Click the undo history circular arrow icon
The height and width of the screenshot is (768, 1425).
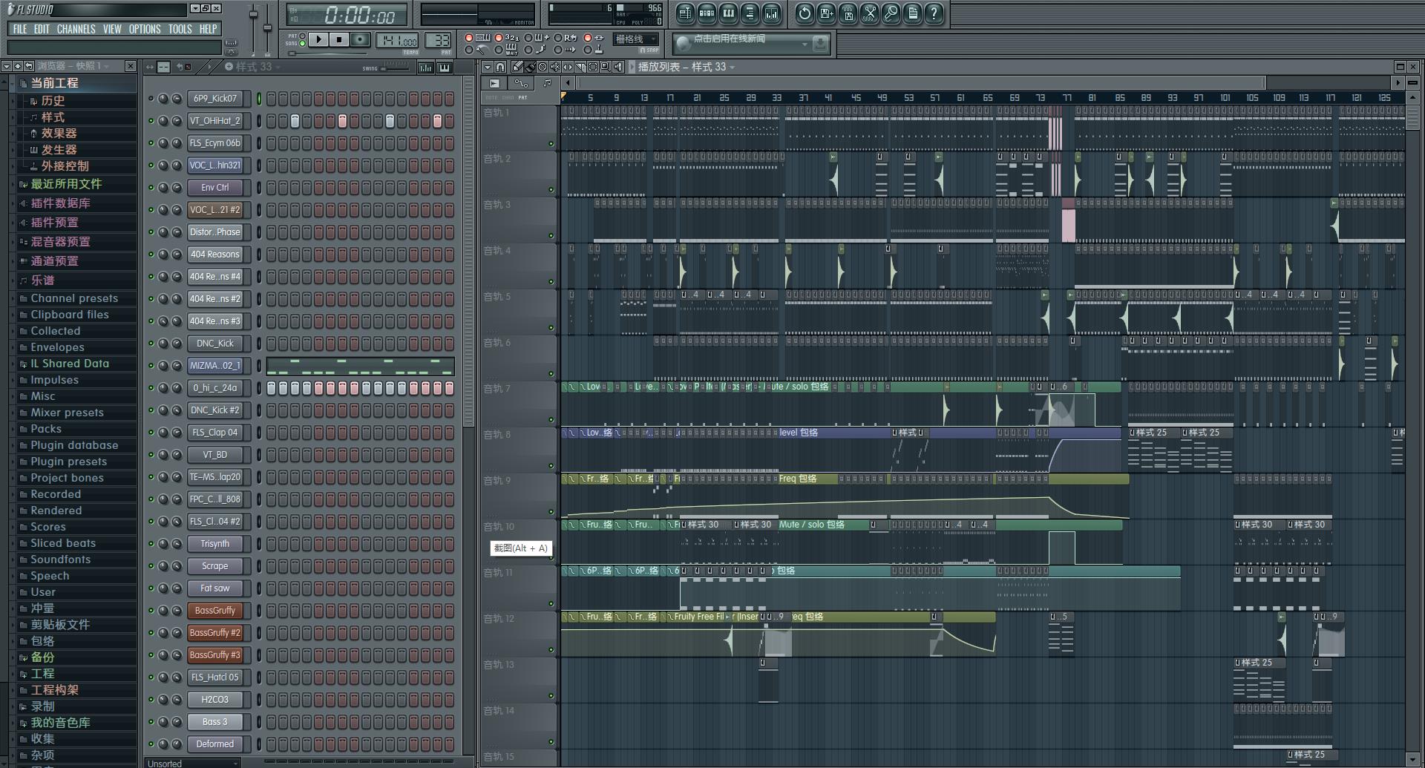click(x=805, y=13)
